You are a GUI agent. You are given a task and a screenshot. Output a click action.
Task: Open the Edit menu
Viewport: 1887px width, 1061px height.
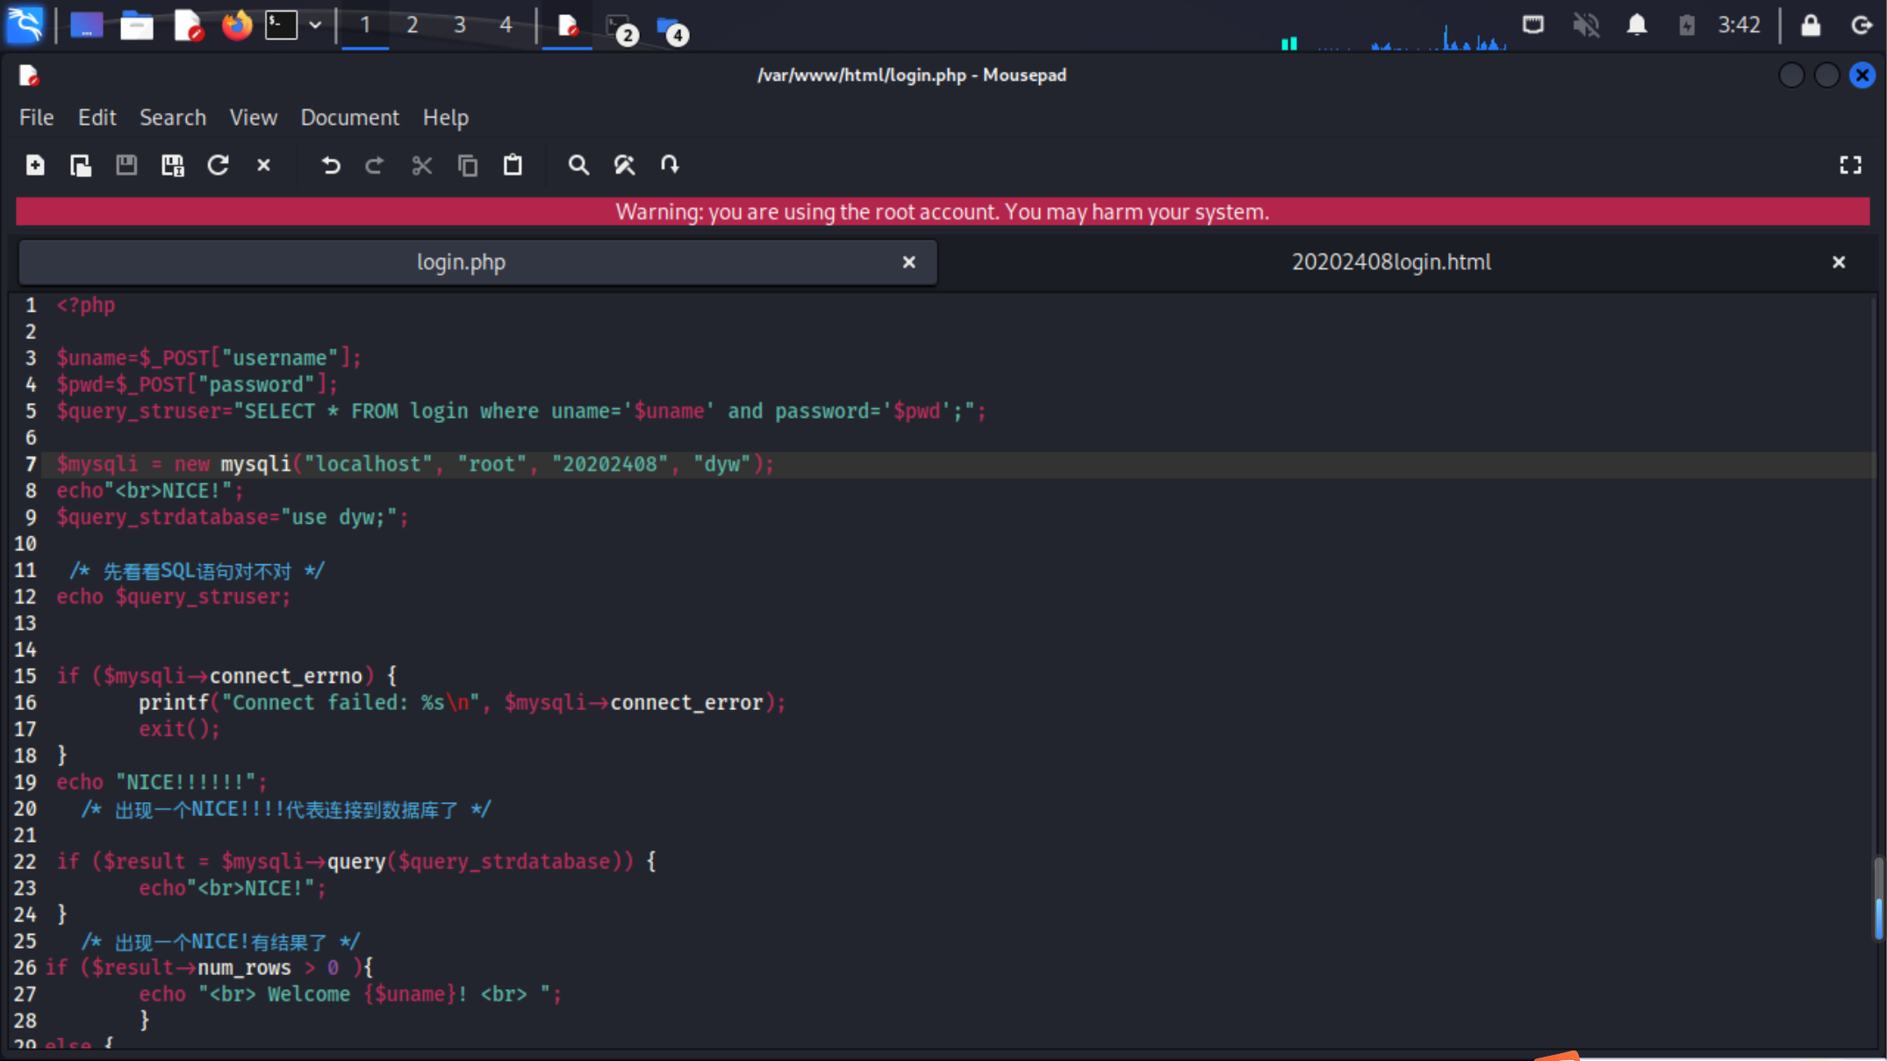pos(97,118)
